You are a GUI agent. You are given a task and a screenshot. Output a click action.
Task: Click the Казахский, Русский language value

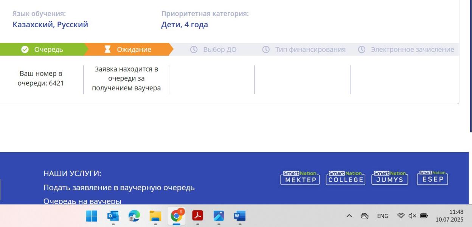50,25
